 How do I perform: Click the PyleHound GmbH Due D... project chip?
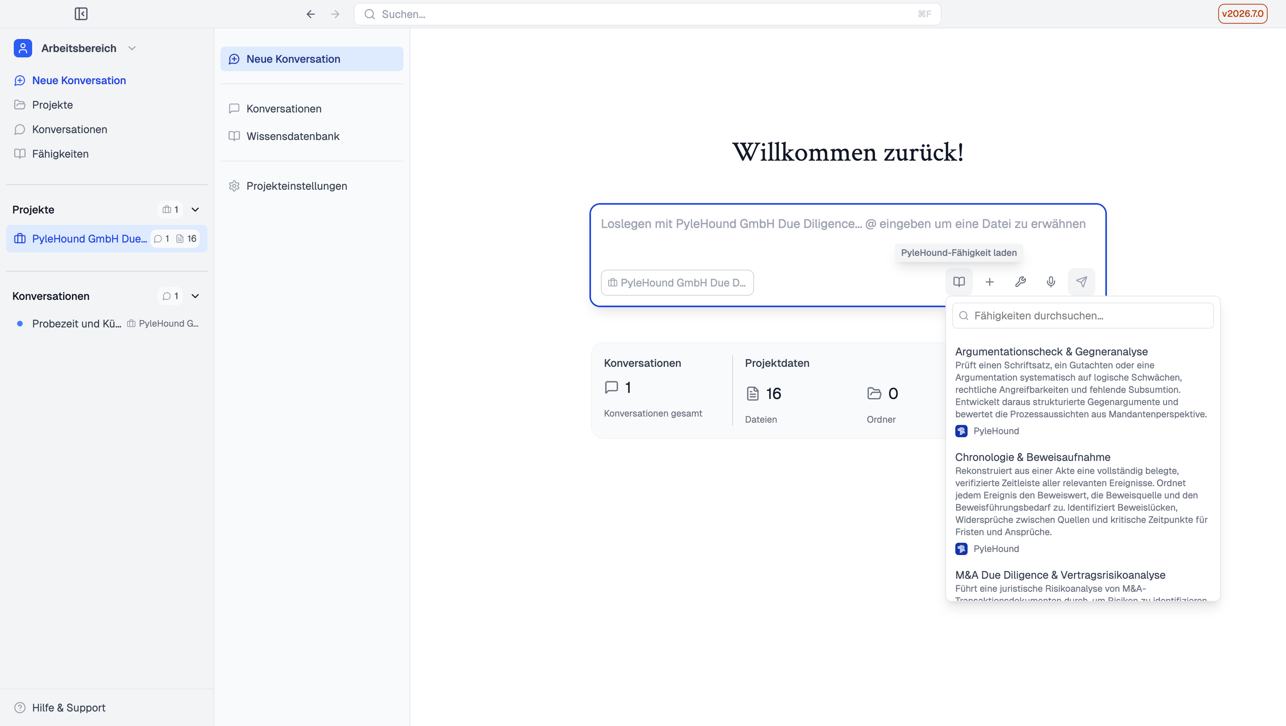(x=677, y=283)
